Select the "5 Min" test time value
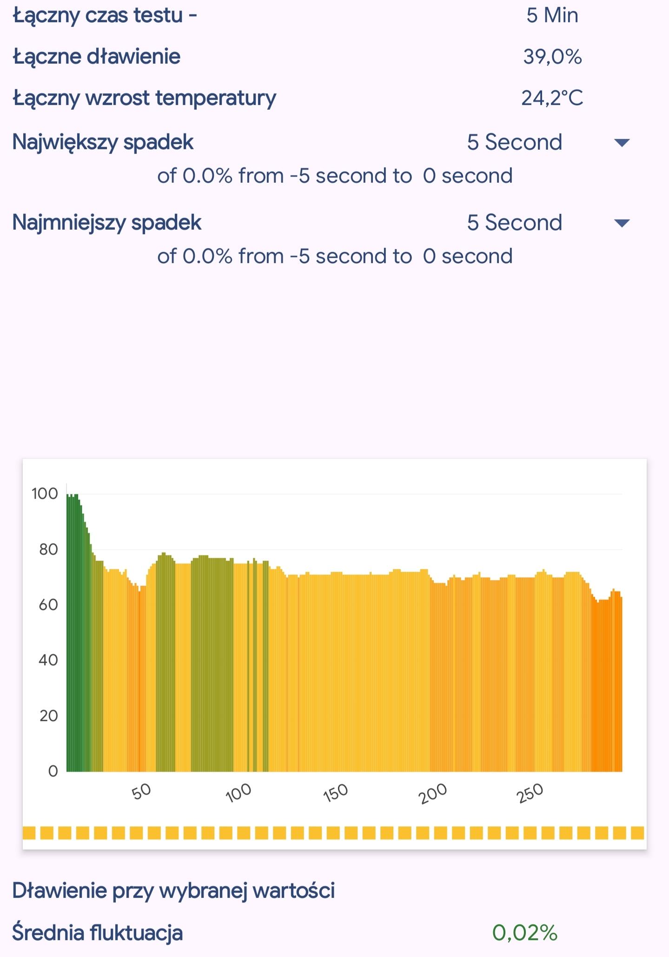 [552, 16]
